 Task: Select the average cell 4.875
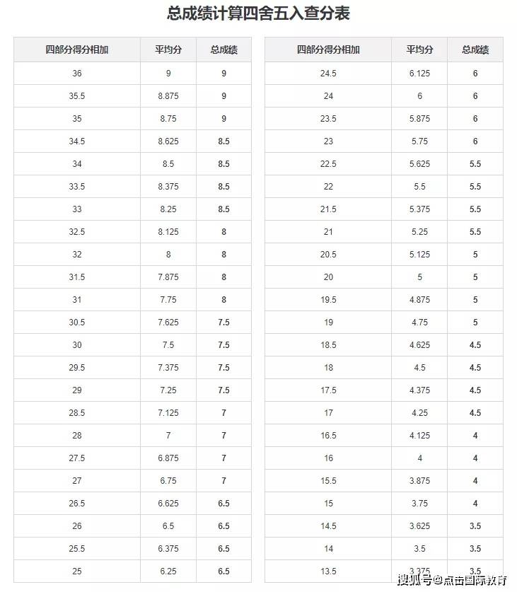pos(419,300)
